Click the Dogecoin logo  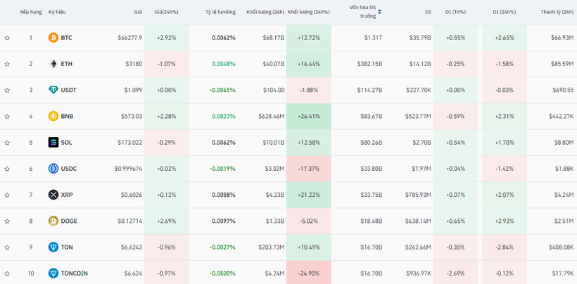coord(53,221)
